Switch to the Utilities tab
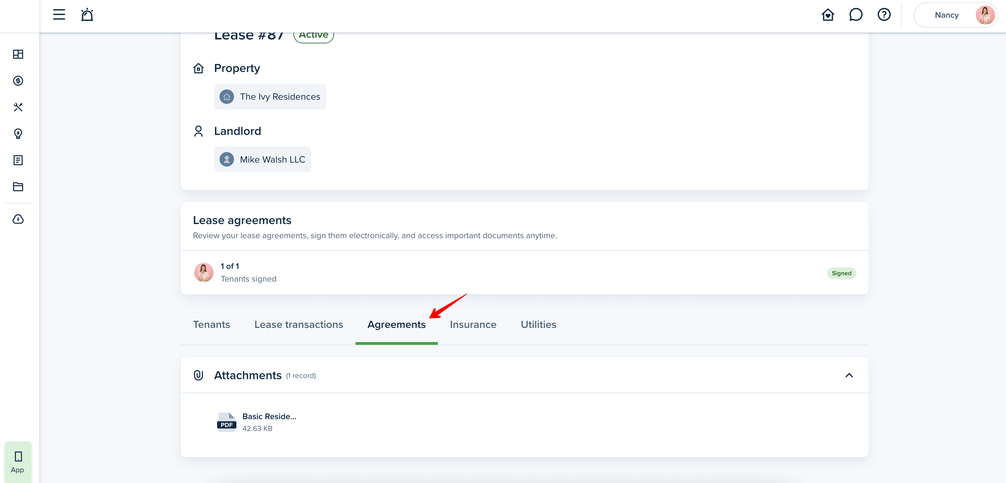This screenshot has height=483, width=1006. pyautogui.click(x=539, y=325)
